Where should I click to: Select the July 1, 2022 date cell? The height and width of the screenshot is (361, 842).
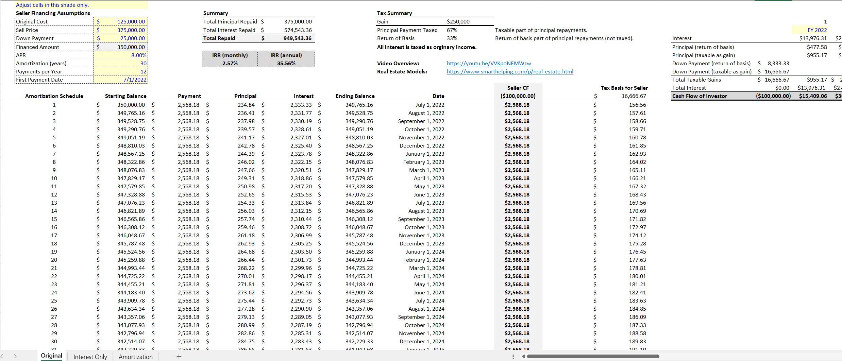pyautogui.click(x=430, y=105)
